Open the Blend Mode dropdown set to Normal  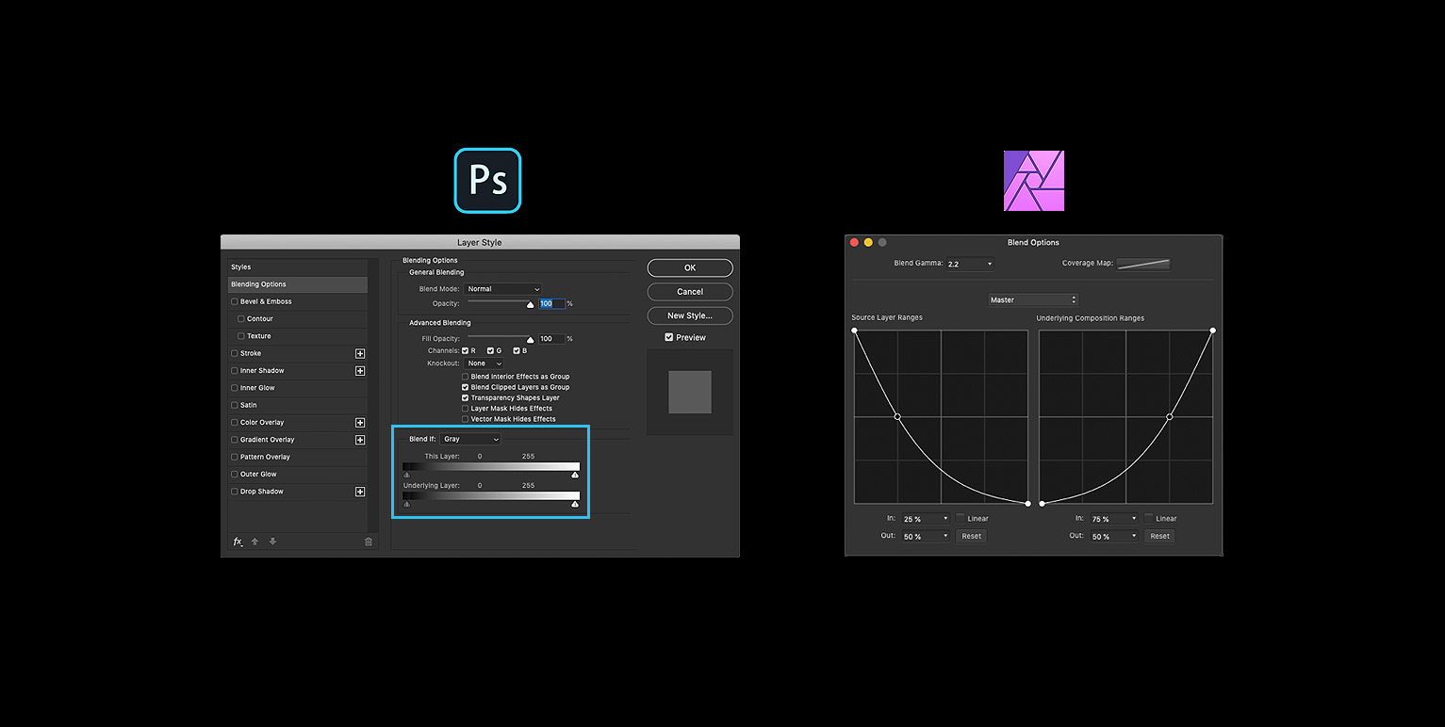point(504,289)
